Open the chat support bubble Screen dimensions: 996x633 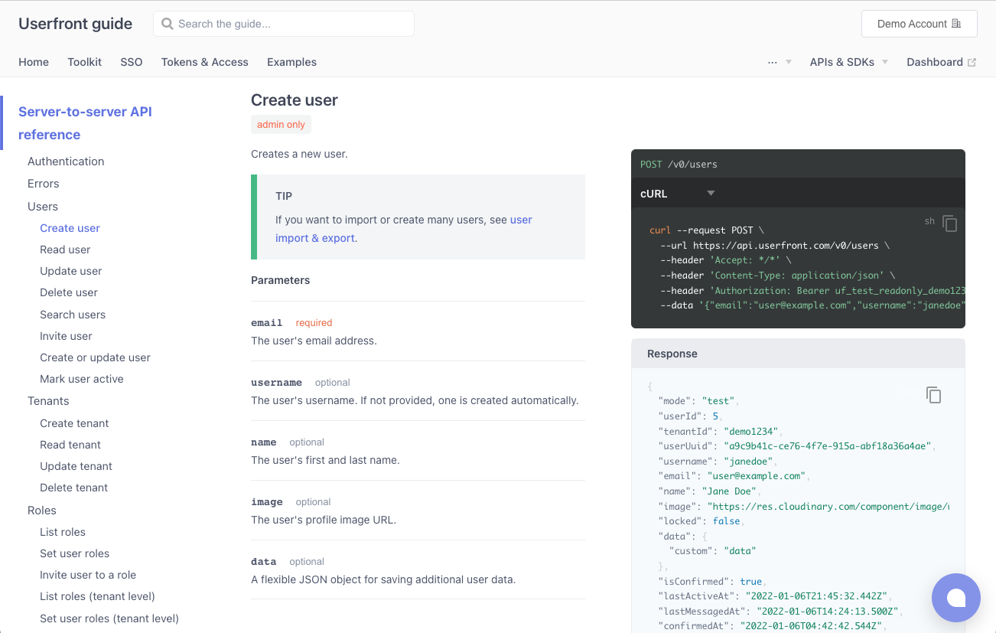click(956, 598)
